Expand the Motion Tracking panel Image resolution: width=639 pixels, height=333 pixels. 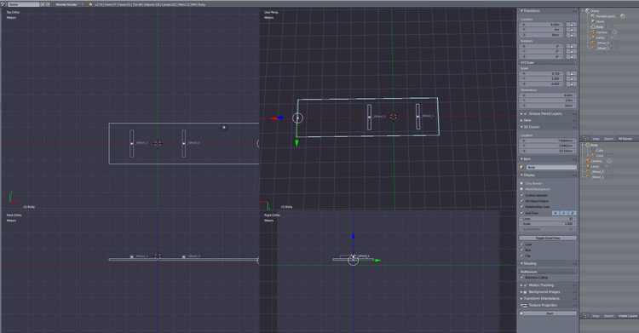[521, 285]
